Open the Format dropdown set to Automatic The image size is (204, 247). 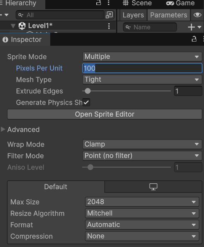coord(142,225)
